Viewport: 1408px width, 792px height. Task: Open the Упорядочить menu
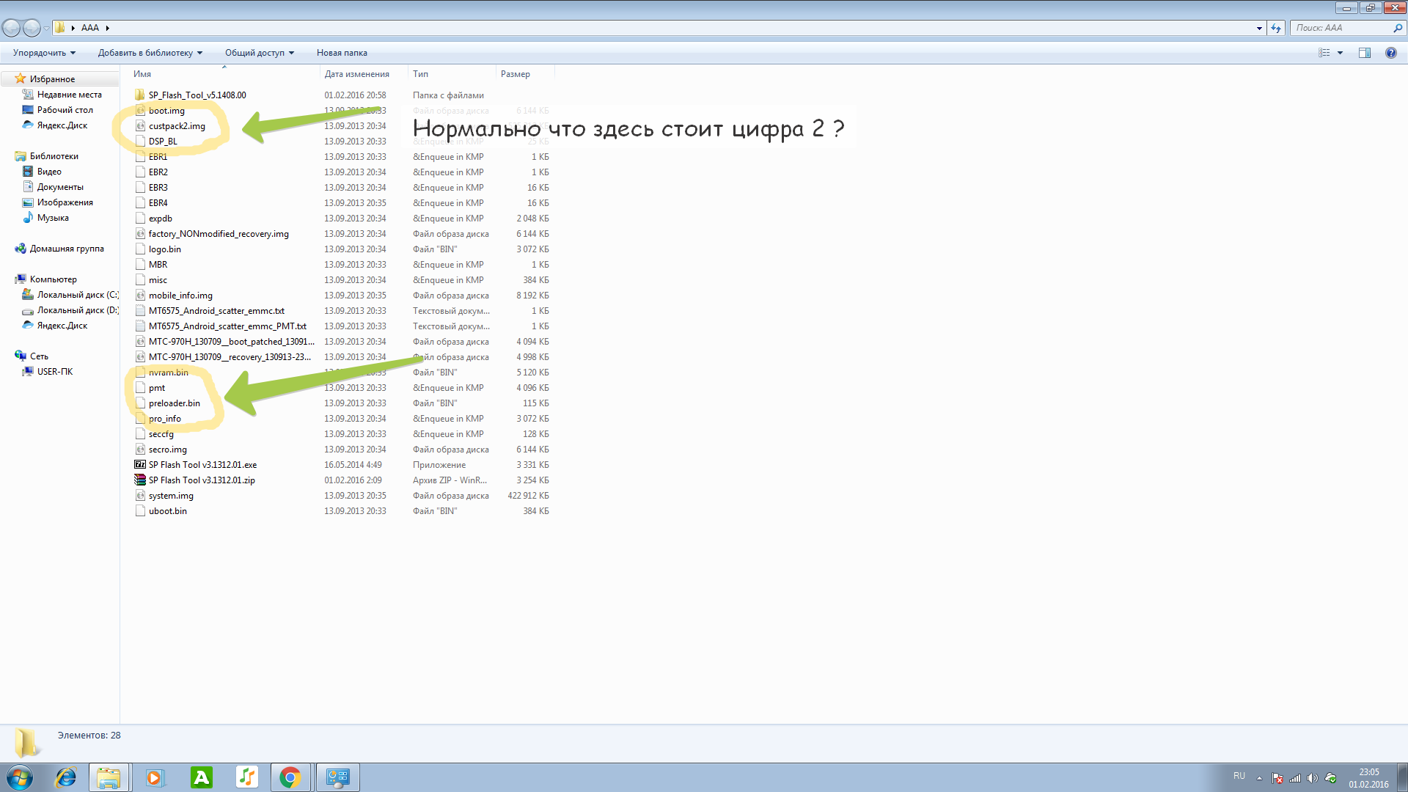click(x=44, y=53)
